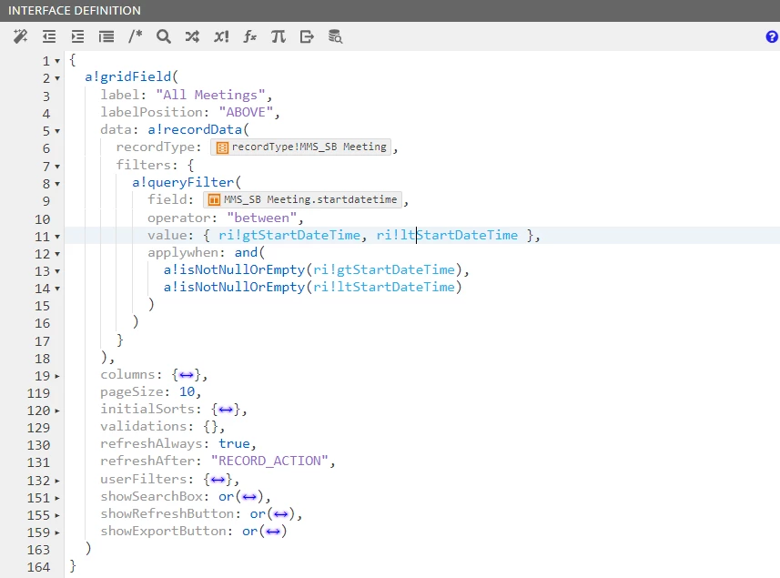Collapse a!recordData at line 5
Screen dimensions: 780x578
click(x=57, y=131)
